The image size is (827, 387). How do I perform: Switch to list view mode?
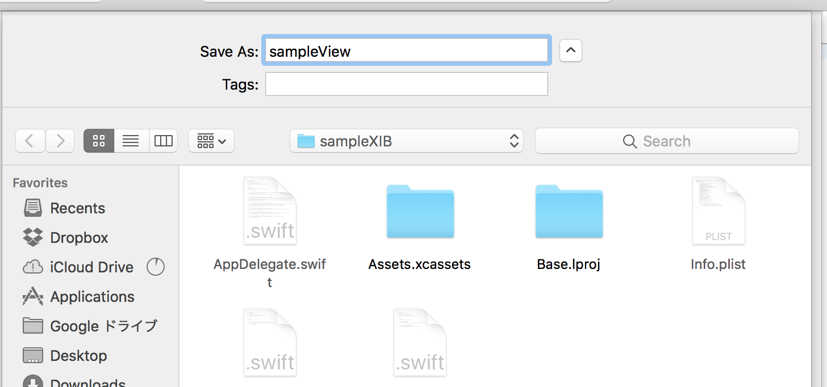[x=131, y=141]
